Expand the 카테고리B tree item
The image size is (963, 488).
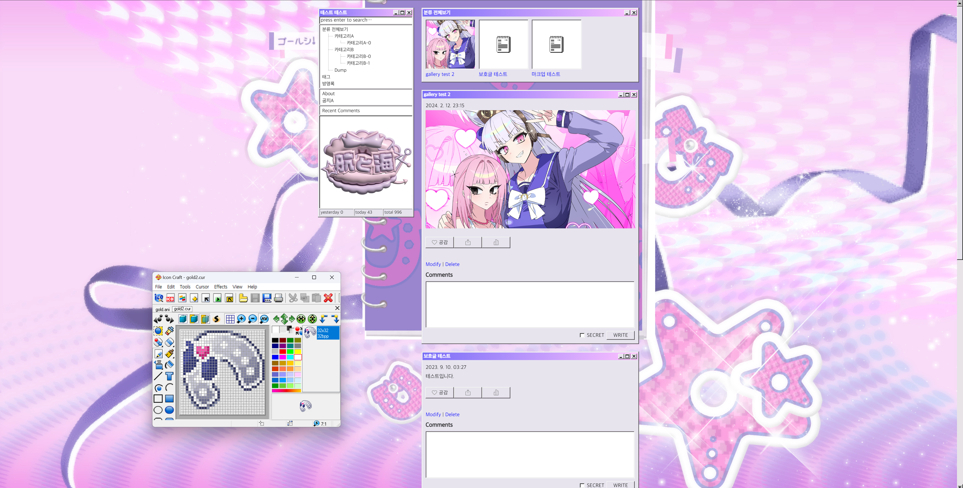344,49
